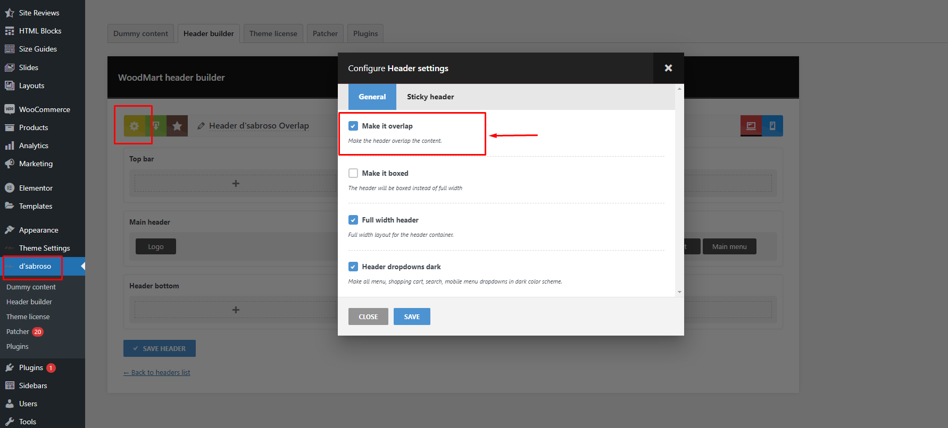948x428 pixels.
Task: Open Theme Settings menu item
Action: [x=43, y=248]
